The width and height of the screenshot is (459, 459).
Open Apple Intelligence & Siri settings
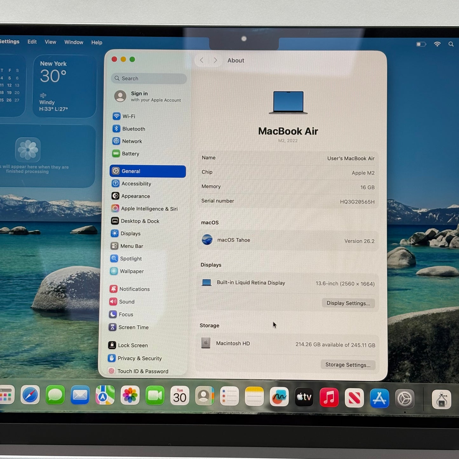[149, 208]
